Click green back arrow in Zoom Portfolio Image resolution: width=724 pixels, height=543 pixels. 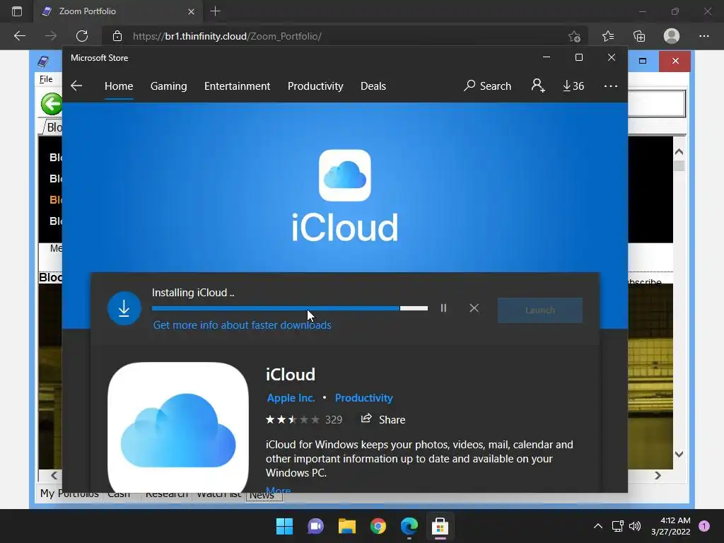[x=51, y=103]
